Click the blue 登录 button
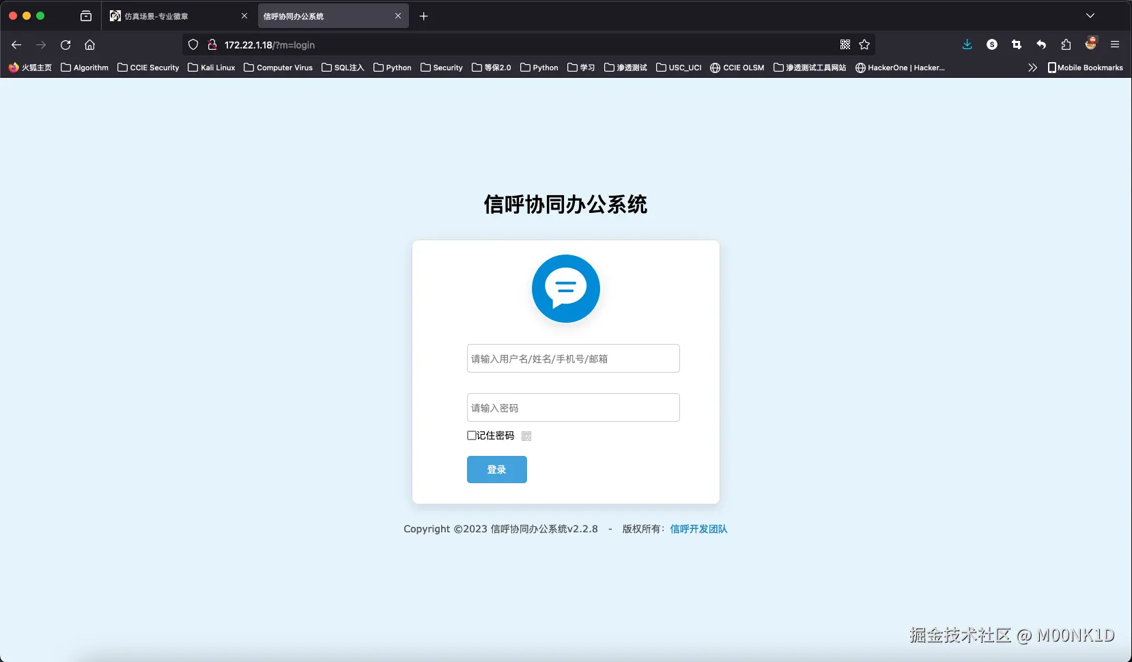The height and width of the screenshot is (662, 1132). 497,470
